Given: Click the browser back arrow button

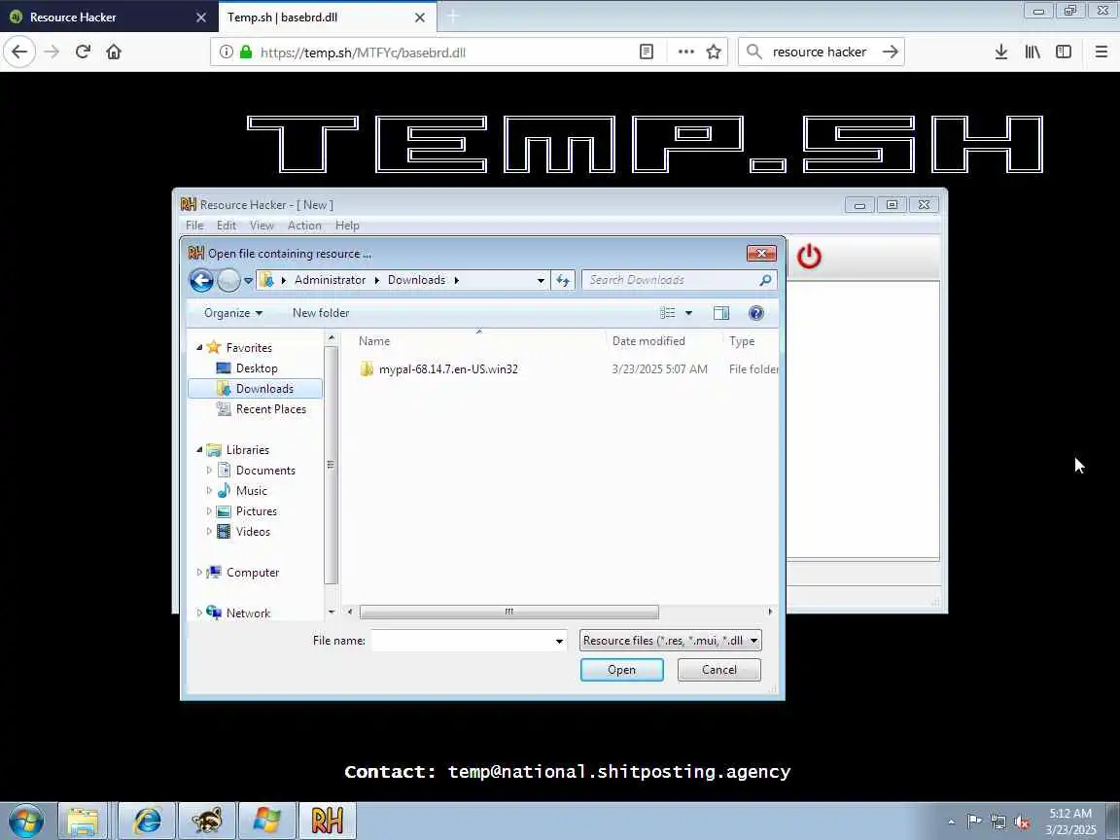Looking at the screenshot, I should 19,52.
